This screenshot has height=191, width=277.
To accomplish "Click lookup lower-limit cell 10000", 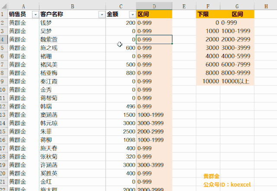I will (x=208, y=81).
